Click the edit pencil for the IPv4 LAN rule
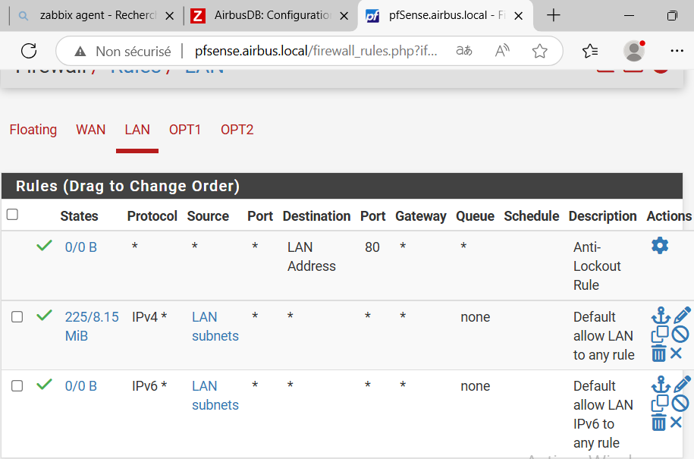The width and height of the screenshot is (694, 459). click(681, 315)
